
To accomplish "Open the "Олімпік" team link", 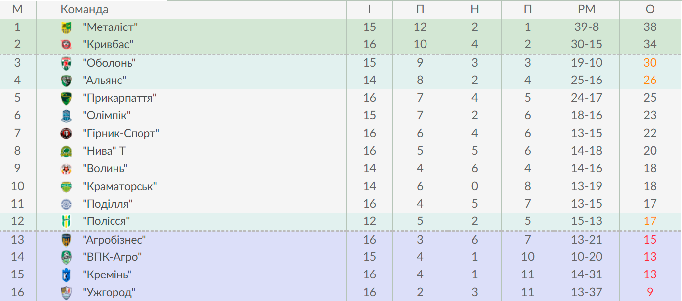I will [106, 116].
